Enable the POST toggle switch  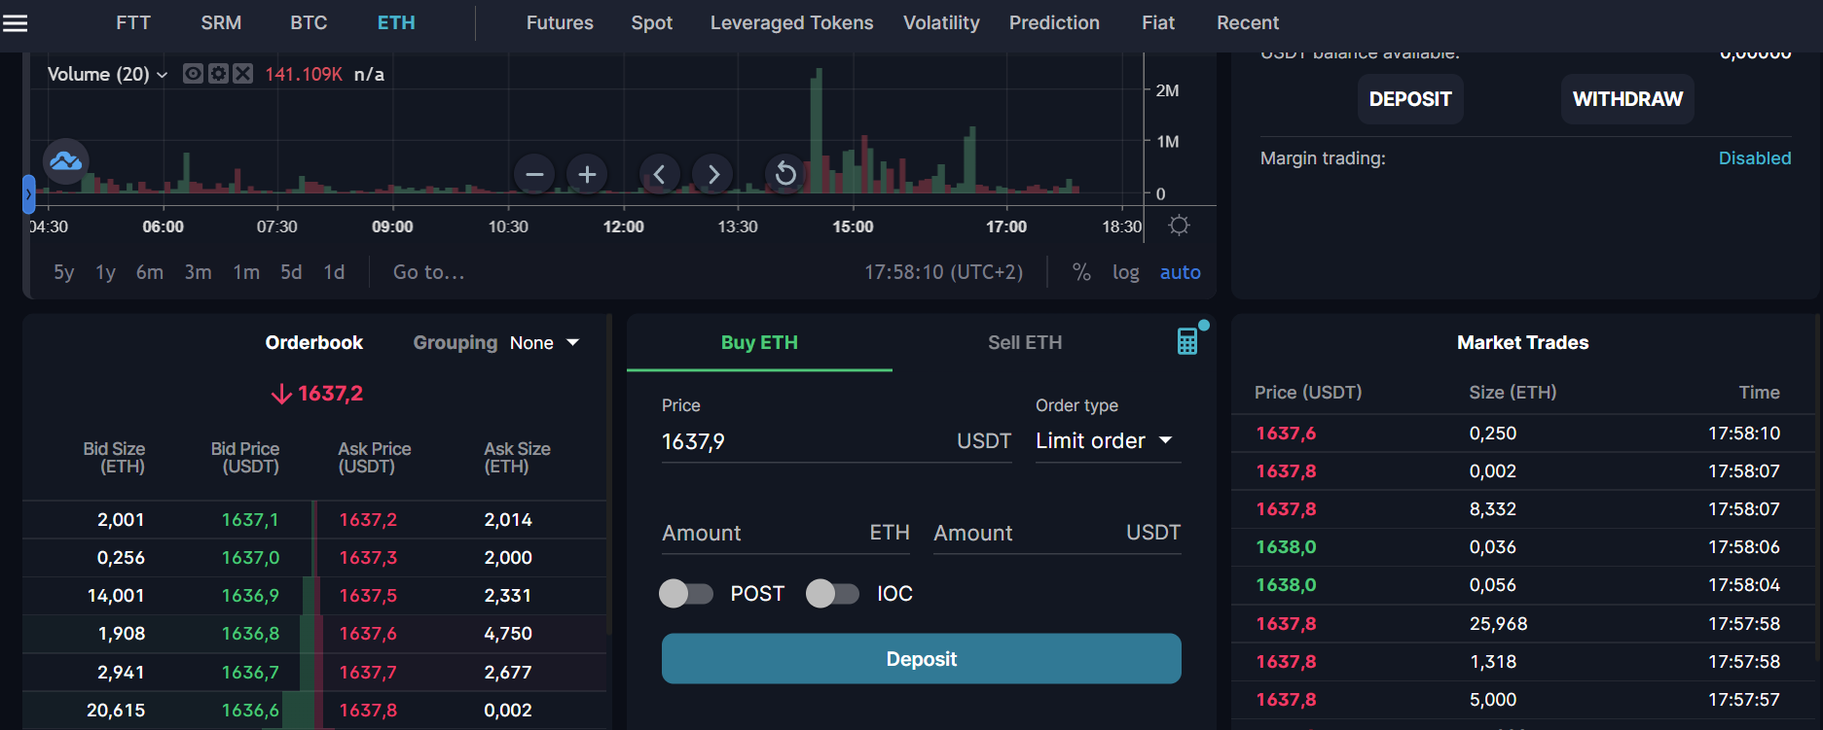click(686, 593)
